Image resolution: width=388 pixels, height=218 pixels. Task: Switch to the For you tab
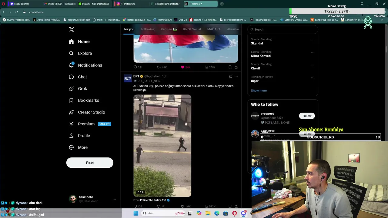(x=129, y=29)
